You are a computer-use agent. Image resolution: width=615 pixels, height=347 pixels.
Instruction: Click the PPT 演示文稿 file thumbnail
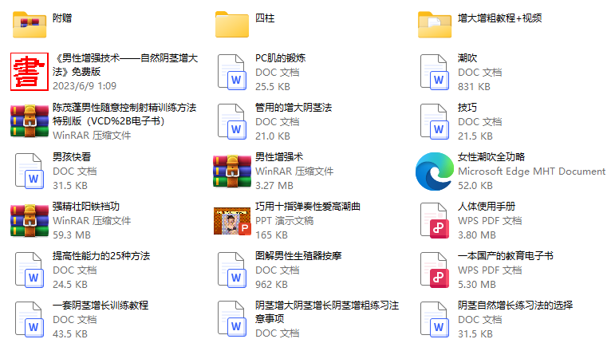click(x=232, y=220)
